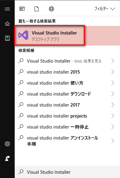Select the 'visual studio installer ダウンロード' suggestion
Image resolution: width=120 pixels, height=178 pixels.
tap(67, 94)
